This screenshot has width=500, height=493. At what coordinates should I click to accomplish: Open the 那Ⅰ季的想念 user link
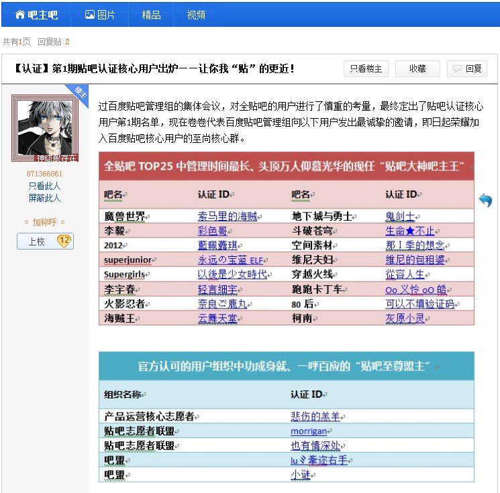415,245
